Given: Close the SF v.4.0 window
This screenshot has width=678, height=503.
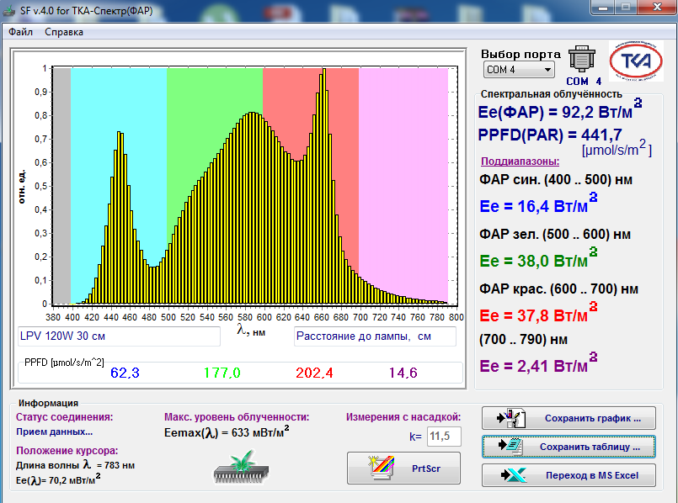Looking at the screenshot, I should pyautogui.click(x=658, y=7).
